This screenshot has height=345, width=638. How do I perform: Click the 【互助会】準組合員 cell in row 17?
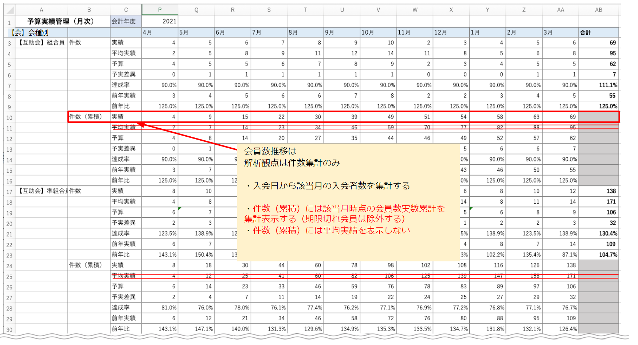41,191
